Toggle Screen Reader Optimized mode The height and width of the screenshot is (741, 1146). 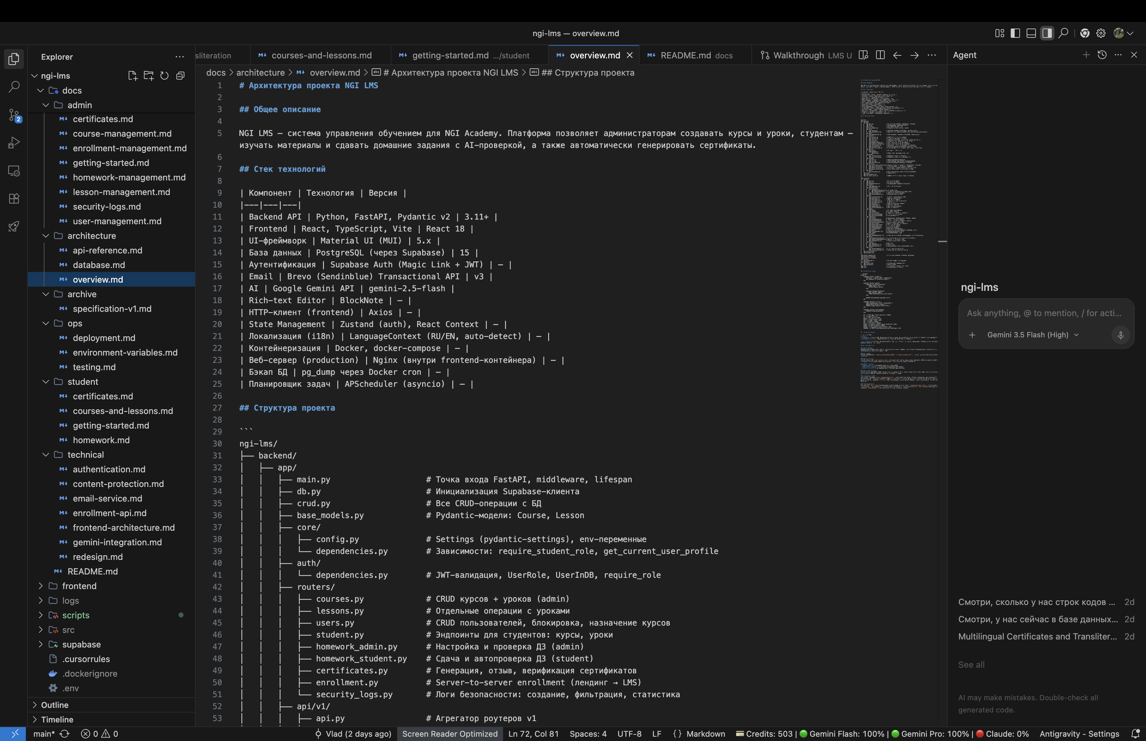450,734
